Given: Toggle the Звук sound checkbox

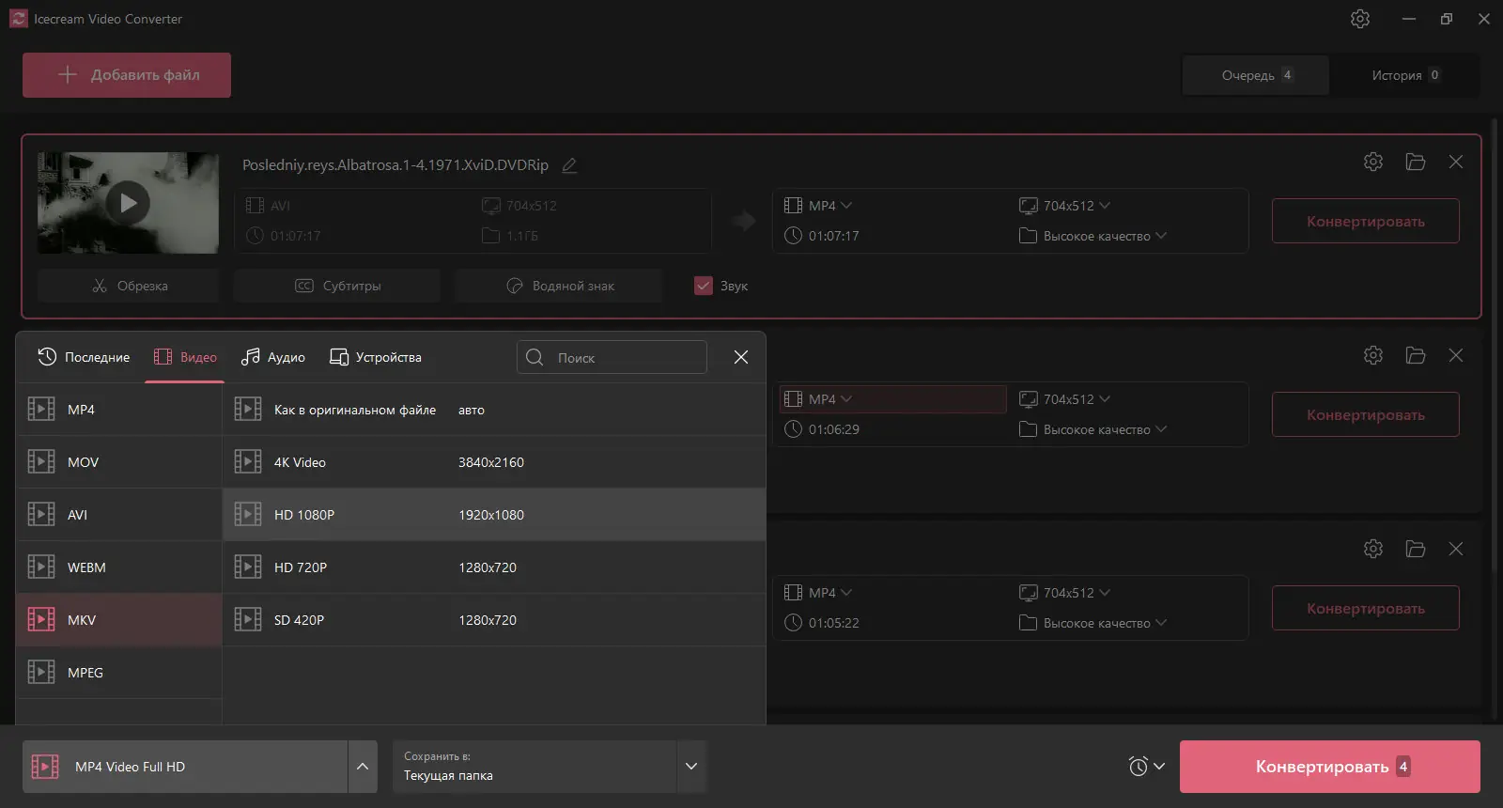Looking at the screenshot, I should pos(704,286).
